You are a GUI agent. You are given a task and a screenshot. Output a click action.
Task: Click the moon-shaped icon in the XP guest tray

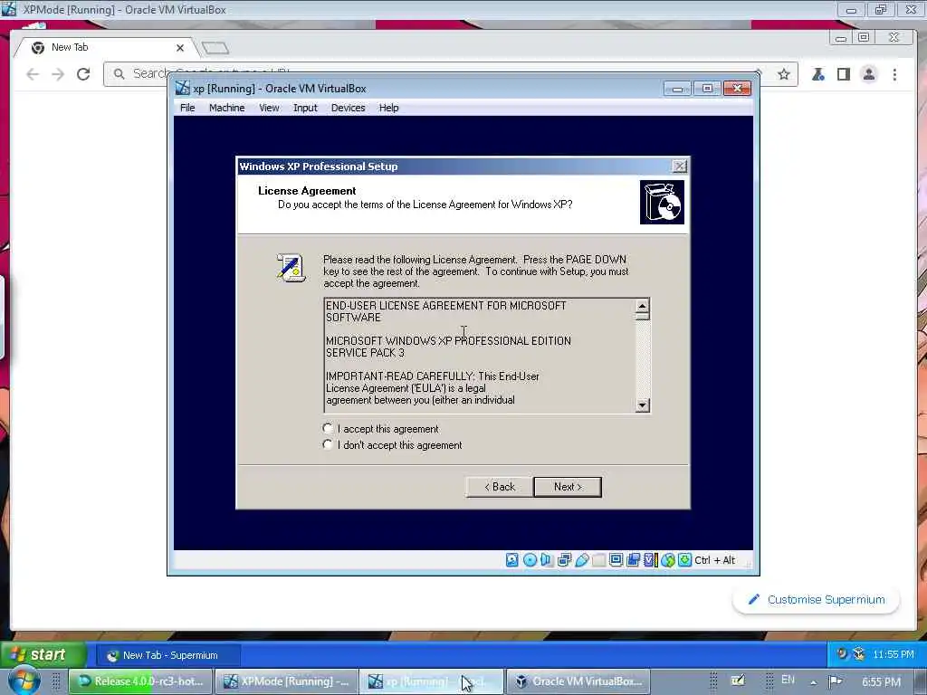pyautogui.click(x=842, y=653)
